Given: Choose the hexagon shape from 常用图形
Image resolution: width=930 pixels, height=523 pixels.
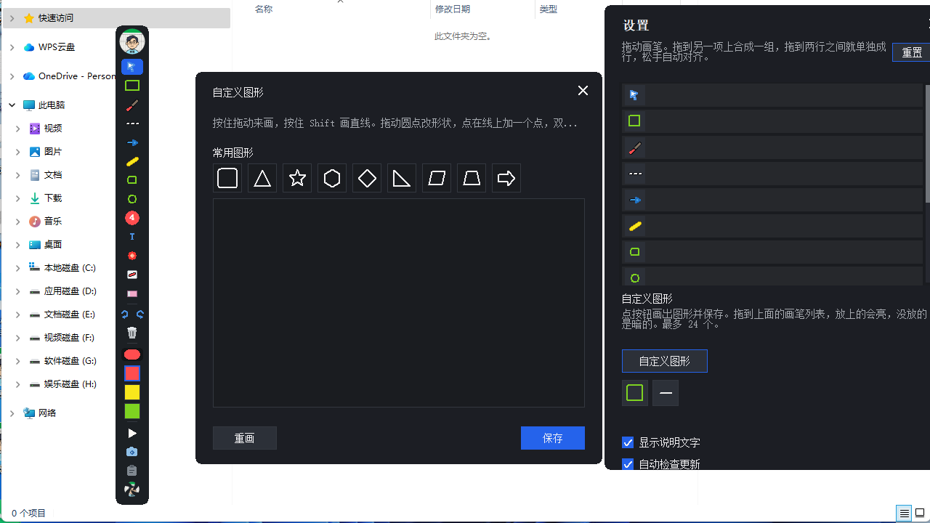Looking at the screenshot, I should coord(332,178).
